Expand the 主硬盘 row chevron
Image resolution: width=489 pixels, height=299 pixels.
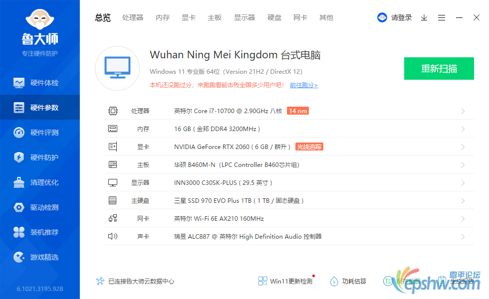click(x=463, y=201)
